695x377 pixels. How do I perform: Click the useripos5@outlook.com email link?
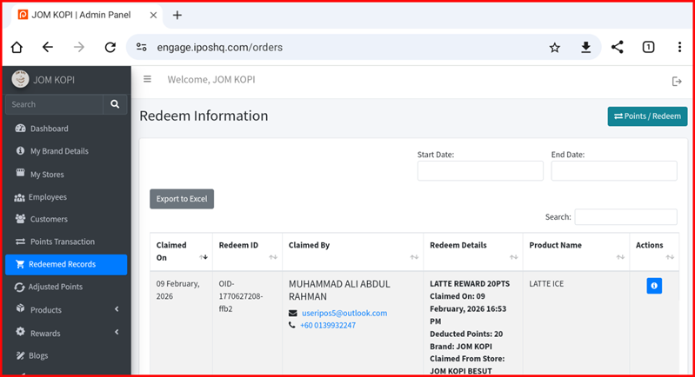[344, 313]
